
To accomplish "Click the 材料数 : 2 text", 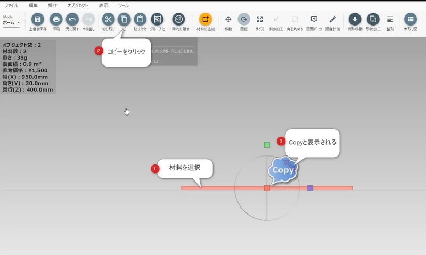I will pyautogui.click(x=14, y=51).
